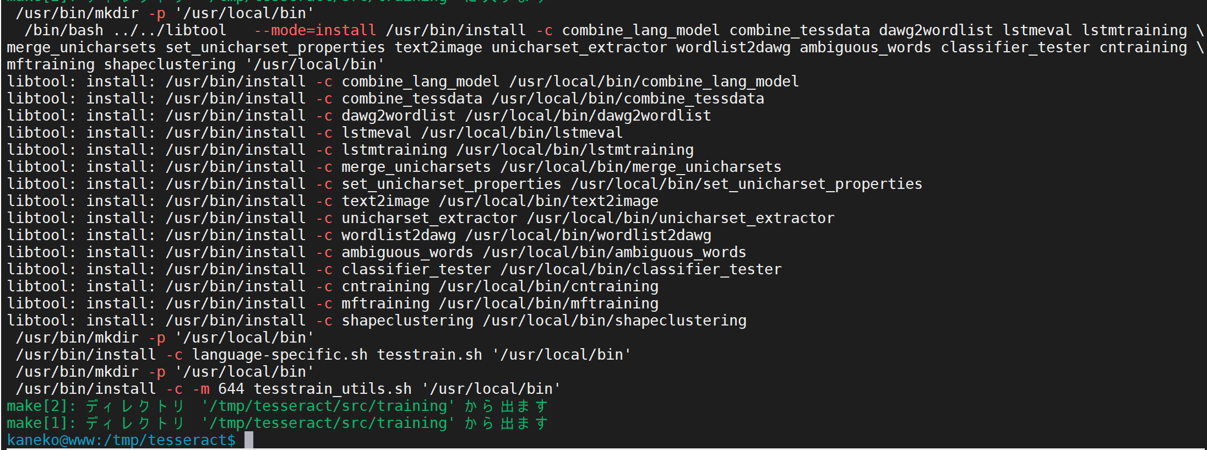Click '/usr/local/bin/unicharset_extractor' in the output
This screenshot has height=450, width=1207.
681,218
